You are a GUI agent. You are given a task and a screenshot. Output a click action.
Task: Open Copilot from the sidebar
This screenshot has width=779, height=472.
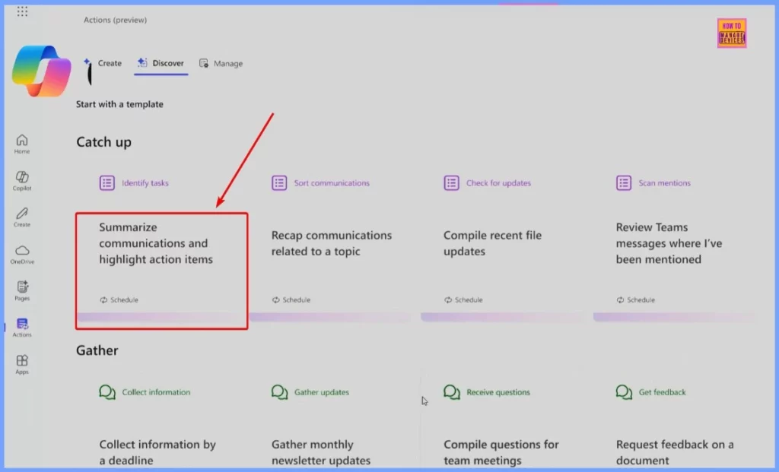click(22, 181)
